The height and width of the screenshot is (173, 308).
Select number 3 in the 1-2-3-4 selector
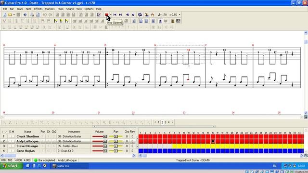point(166,122)
